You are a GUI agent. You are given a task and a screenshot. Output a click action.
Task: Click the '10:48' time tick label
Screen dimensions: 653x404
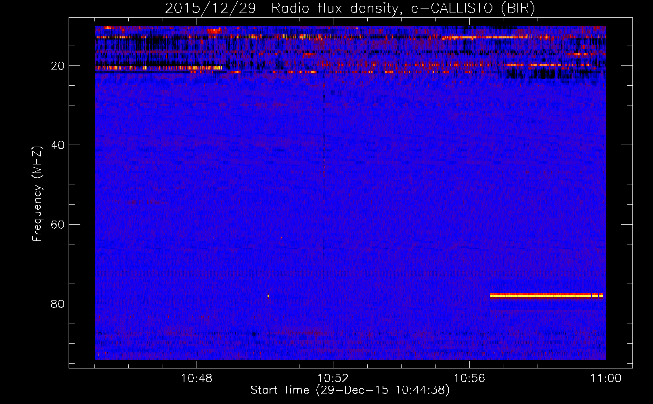197,379
